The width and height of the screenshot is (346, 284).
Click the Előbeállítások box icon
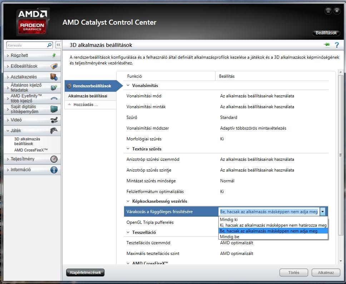coord(54,66)
